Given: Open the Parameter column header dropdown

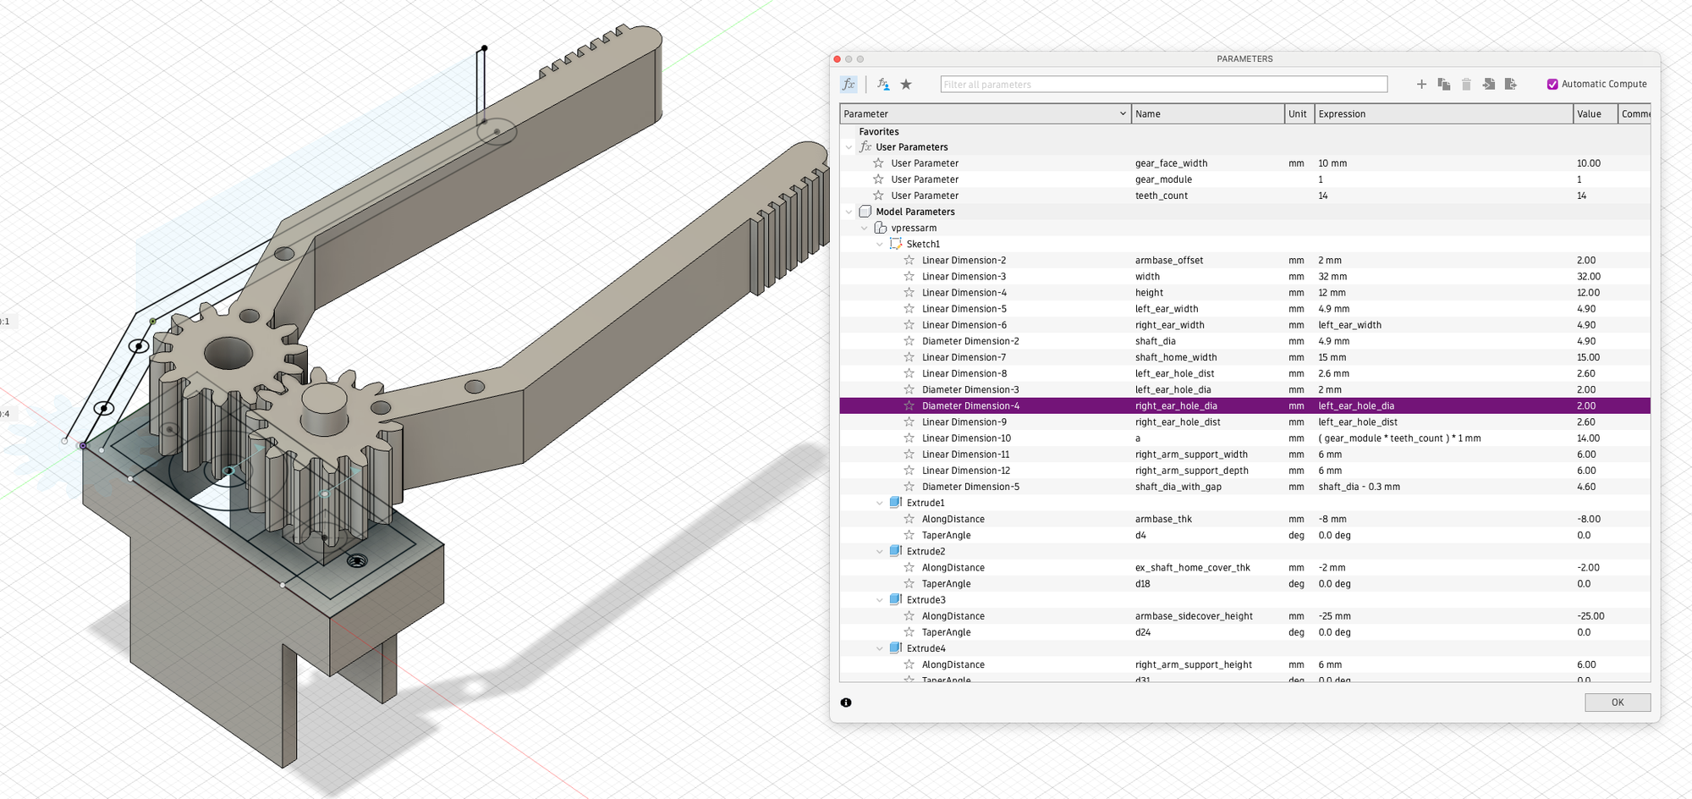Looking at the screenshot, I should click(1123, 114).
